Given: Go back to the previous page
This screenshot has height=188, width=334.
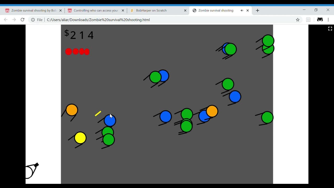Looking at the screenshot, I should (6, 20).
